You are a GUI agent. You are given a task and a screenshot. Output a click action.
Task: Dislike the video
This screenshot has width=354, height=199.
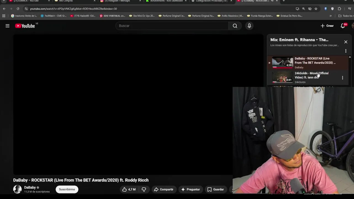[x=144, y=189]
